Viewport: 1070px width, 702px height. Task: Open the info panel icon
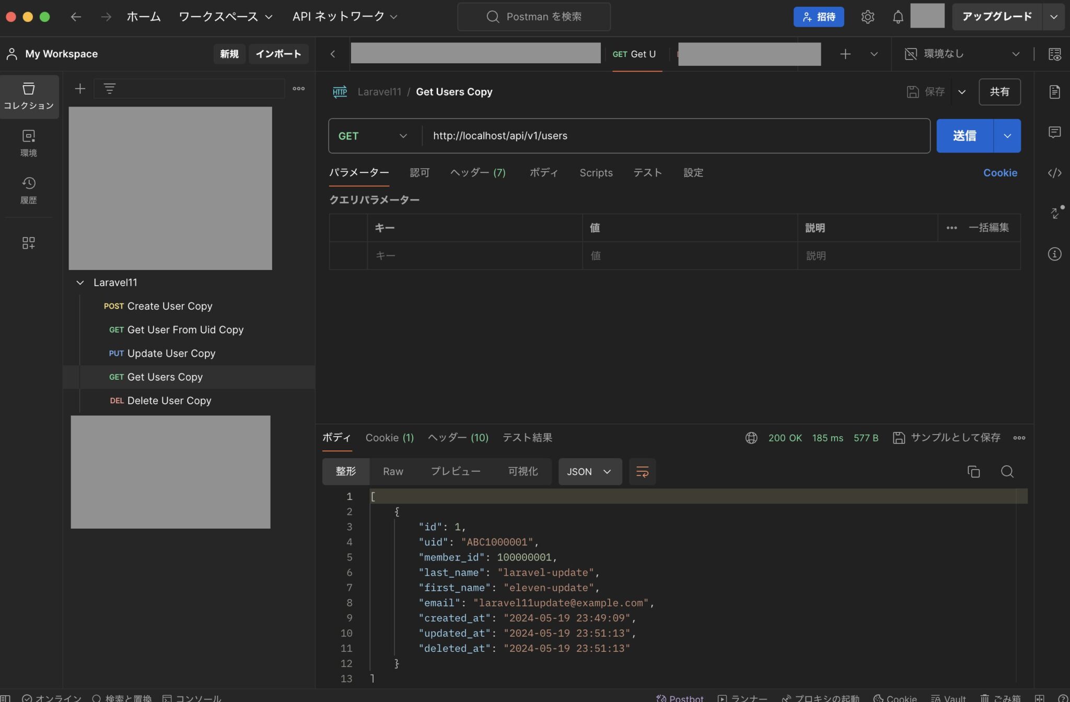coord(1055,254)
